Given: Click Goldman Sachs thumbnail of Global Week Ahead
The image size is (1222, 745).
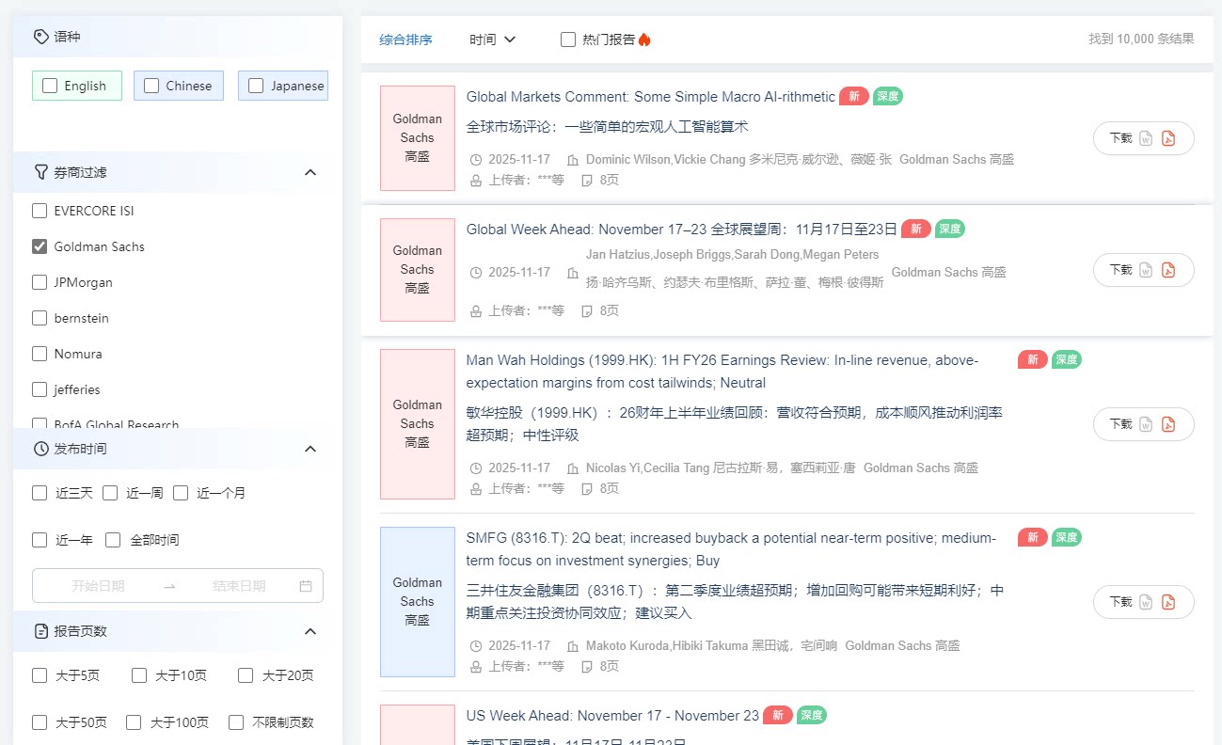Looking at the screenshot, I should (418, 270).
